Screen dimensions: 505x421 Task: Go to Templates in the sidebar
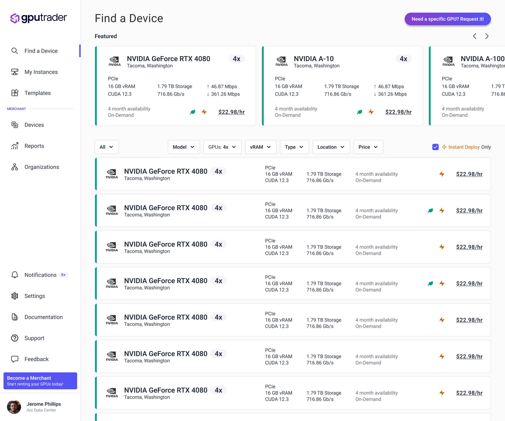click(38, 93)
